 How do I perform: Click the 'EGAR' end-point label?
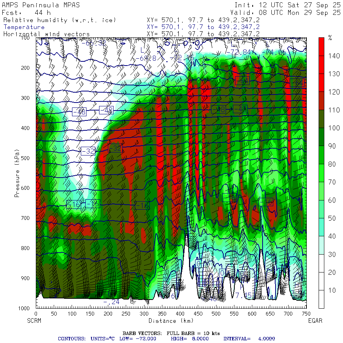pyautogui.click(x=315, y=321)
